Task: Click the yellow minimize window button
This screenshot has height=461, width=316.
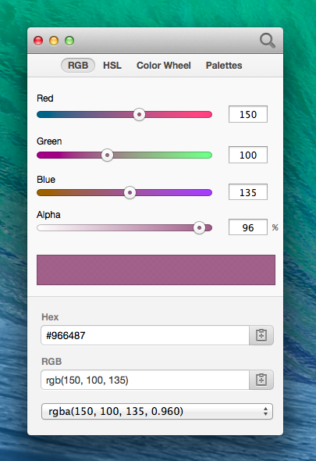Action: pyautogui.click(x=54, y=41)
